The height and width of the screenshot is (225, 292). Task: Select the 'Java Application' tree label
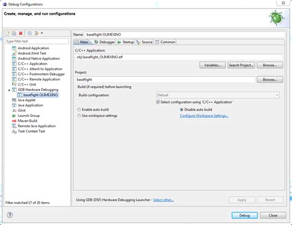point(30,105)
